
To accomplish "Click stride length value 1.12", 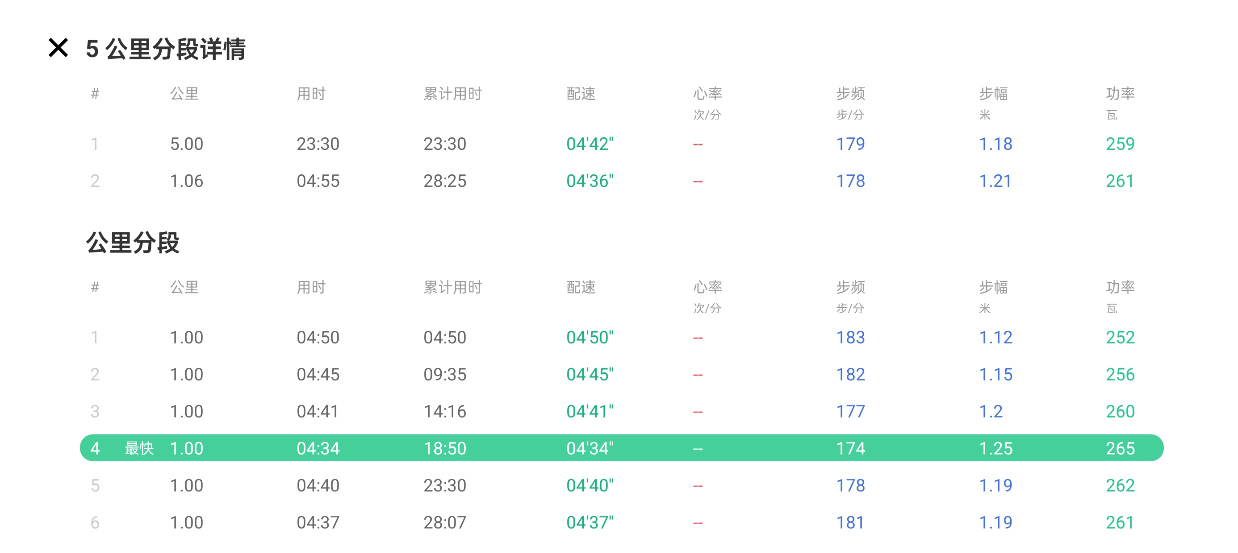I will (995, 338).
